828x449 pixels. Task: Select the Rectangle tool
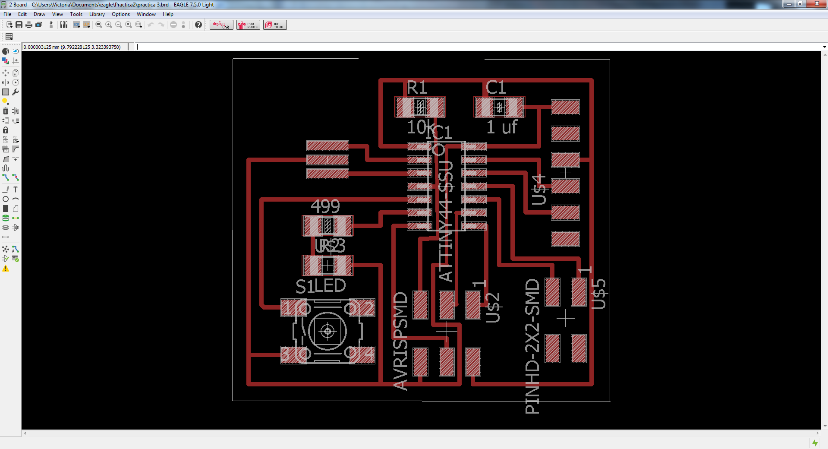(x=6, y=209)
